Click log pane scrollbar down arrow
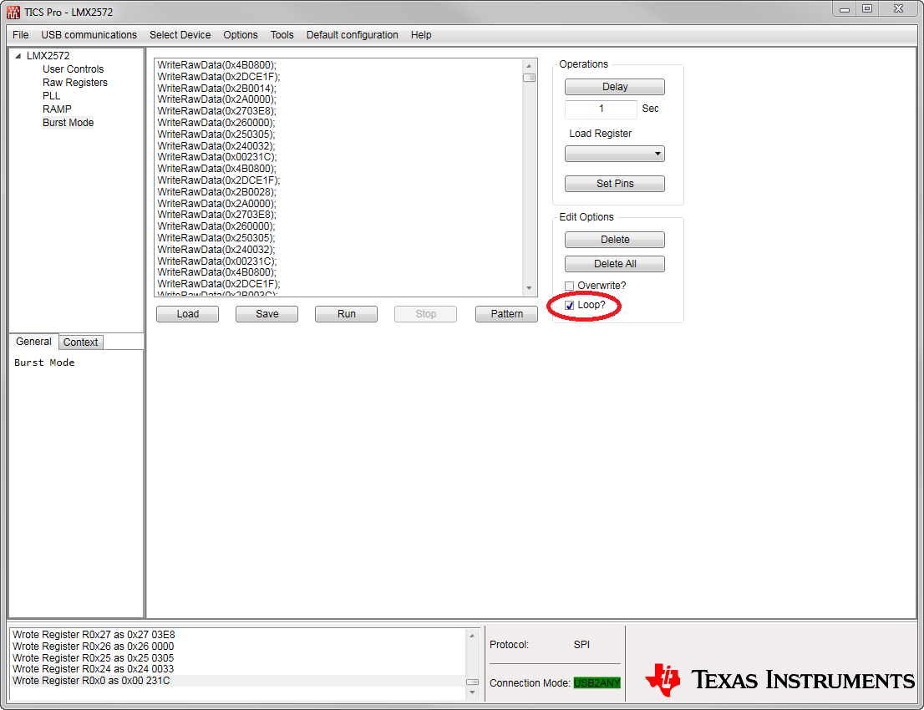Screen dimensions: 924x710 tap(472, 692)
